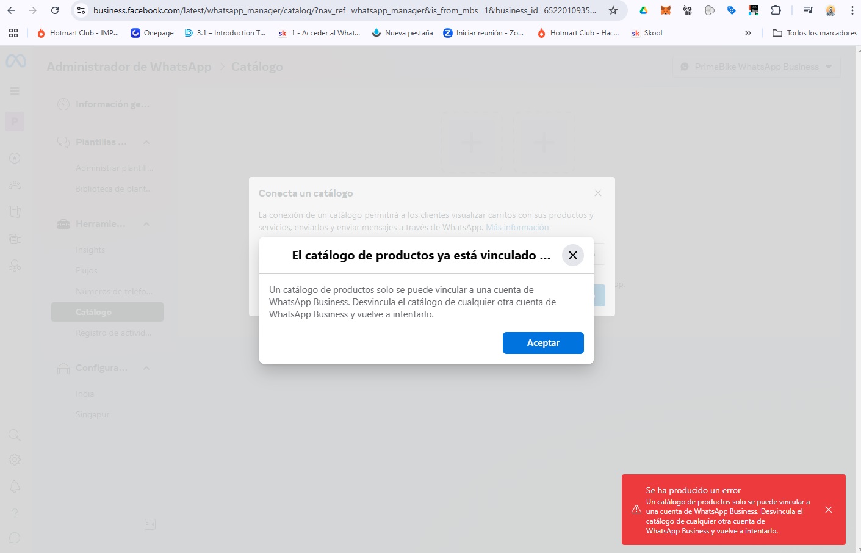Open the Messenger chat icon at sidebar bottom
The height and width of the screenshot is (553, 861).
point(15,538)
